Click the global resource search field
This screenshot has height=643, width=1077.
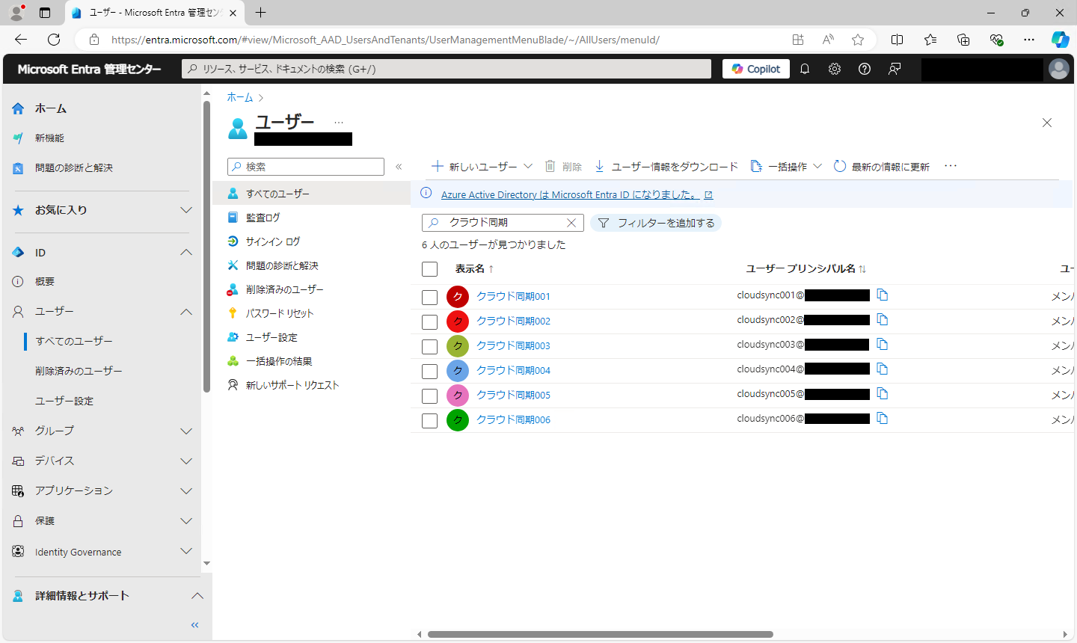click(x=447, y=69)
